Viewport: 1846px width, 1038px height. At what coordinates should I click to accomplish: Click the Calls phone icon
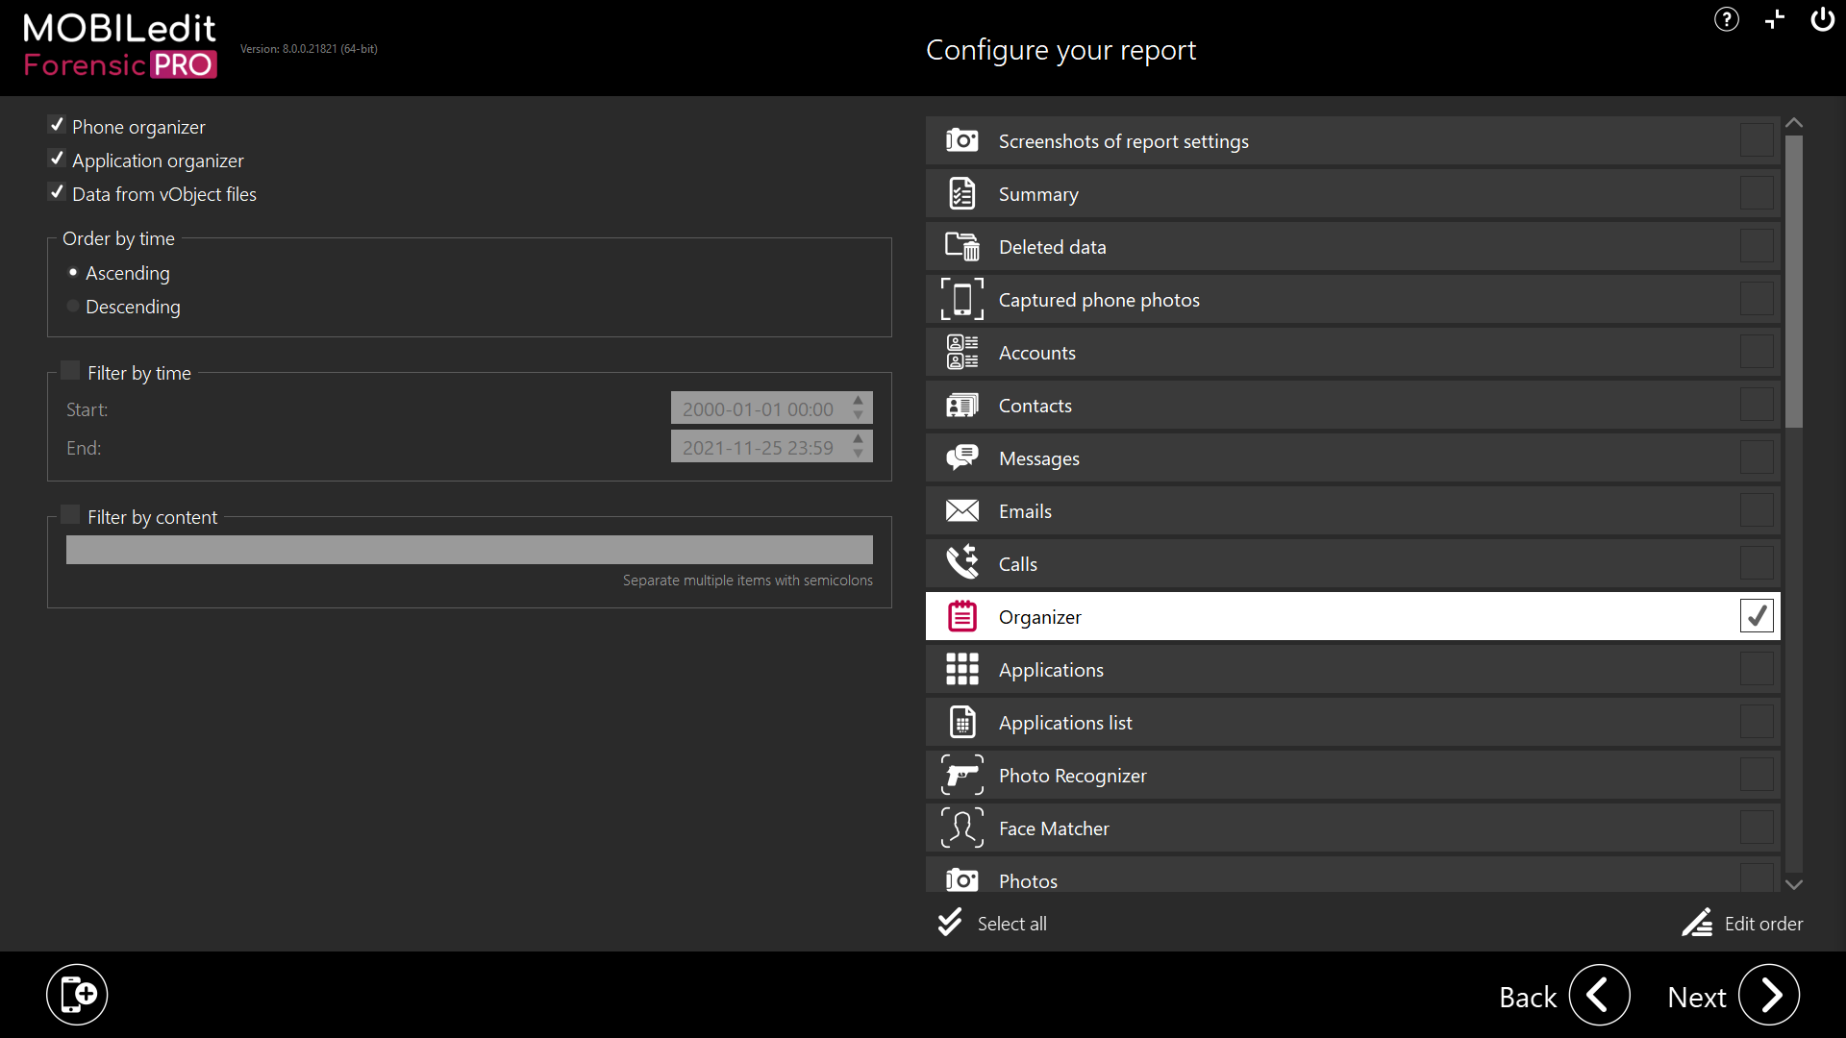tap(961, 563)
